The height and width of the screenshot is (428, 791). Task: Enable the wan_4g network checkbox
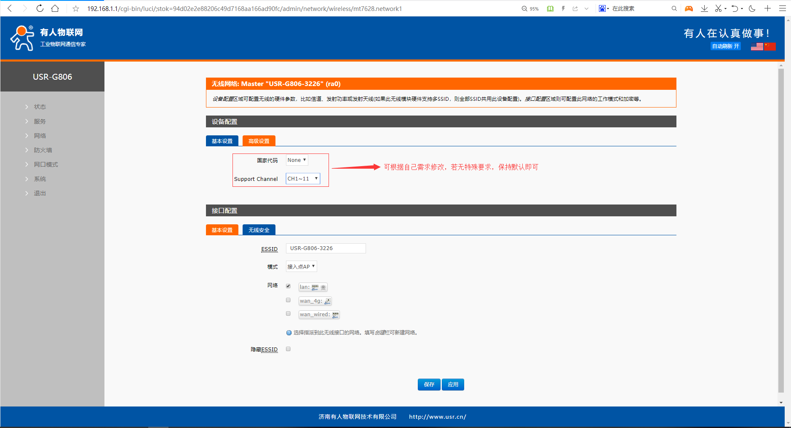tap(288, 300)
